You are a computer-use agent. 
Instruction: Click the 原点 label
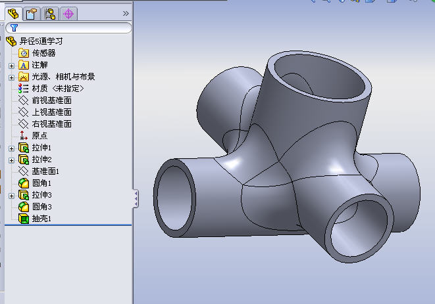39,136
